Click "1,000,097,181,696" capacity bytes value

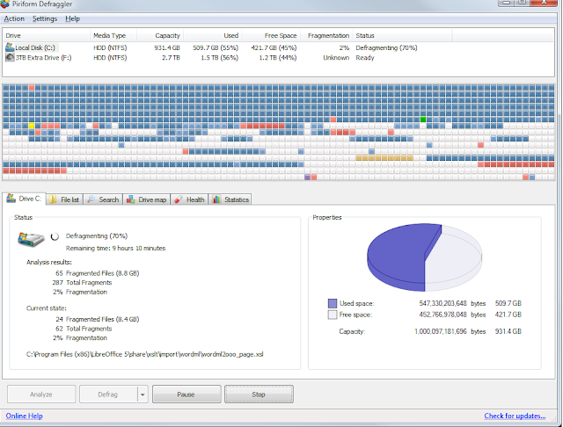coord(441,331)
